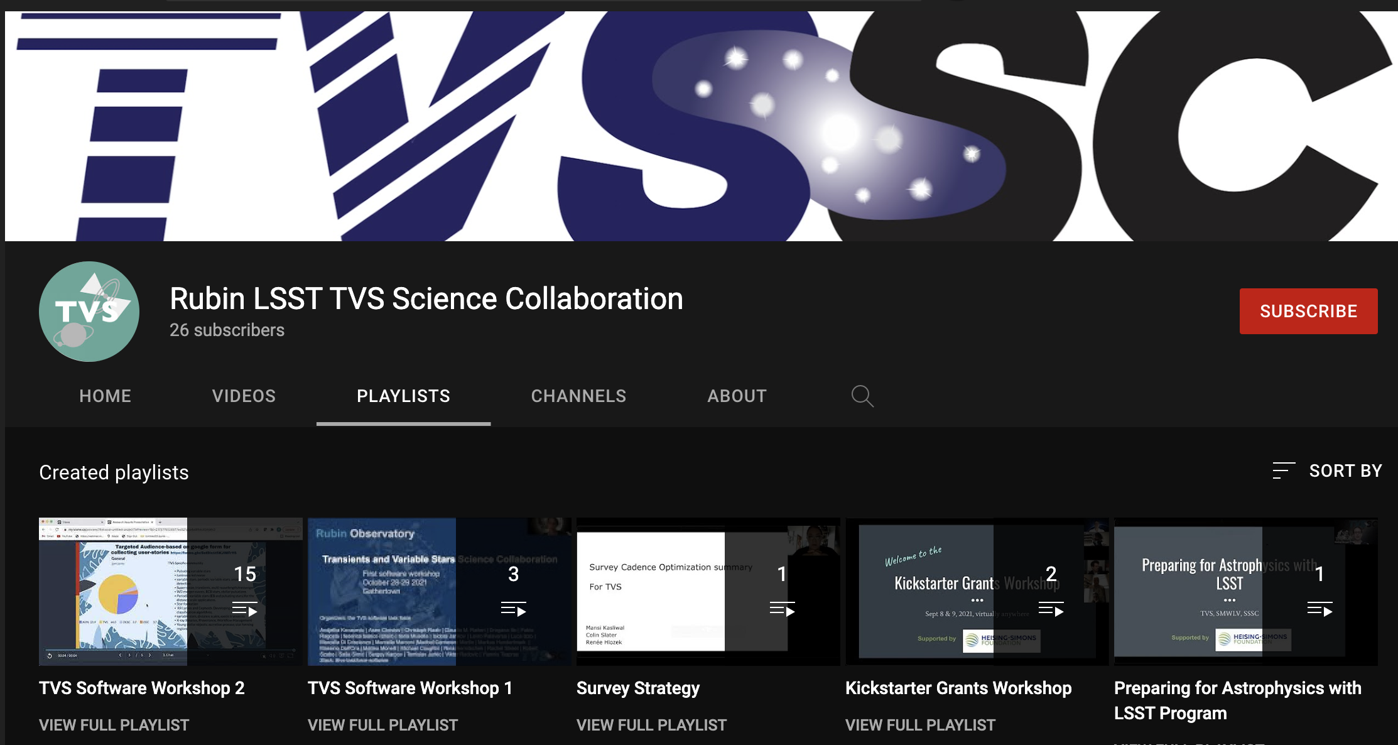Open the Kickstarter Grants Workshop title link
Viewport: 1398px width, 745px height.
coord(958,688)
